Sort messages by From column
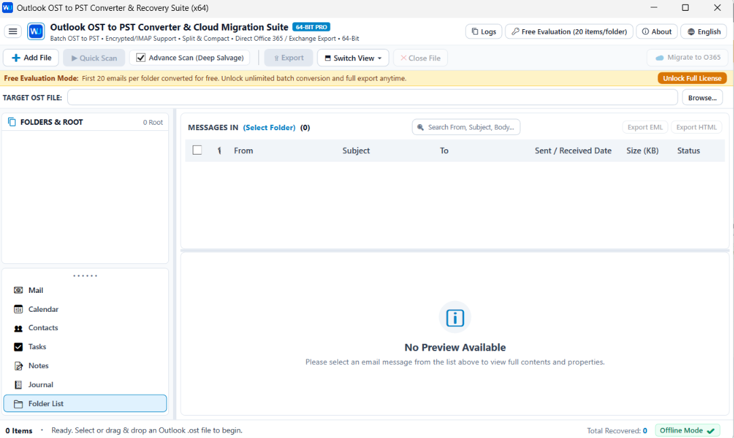 tap(244, 151)
